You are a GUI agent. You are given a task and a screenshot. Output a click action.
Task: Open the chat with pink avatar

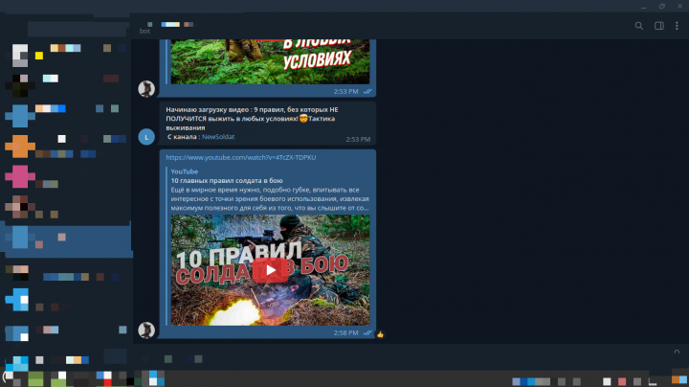66,177
